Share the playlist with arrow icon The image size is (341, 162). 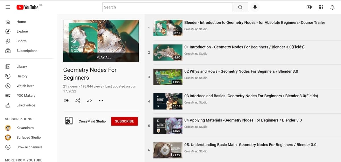[89, 100]
